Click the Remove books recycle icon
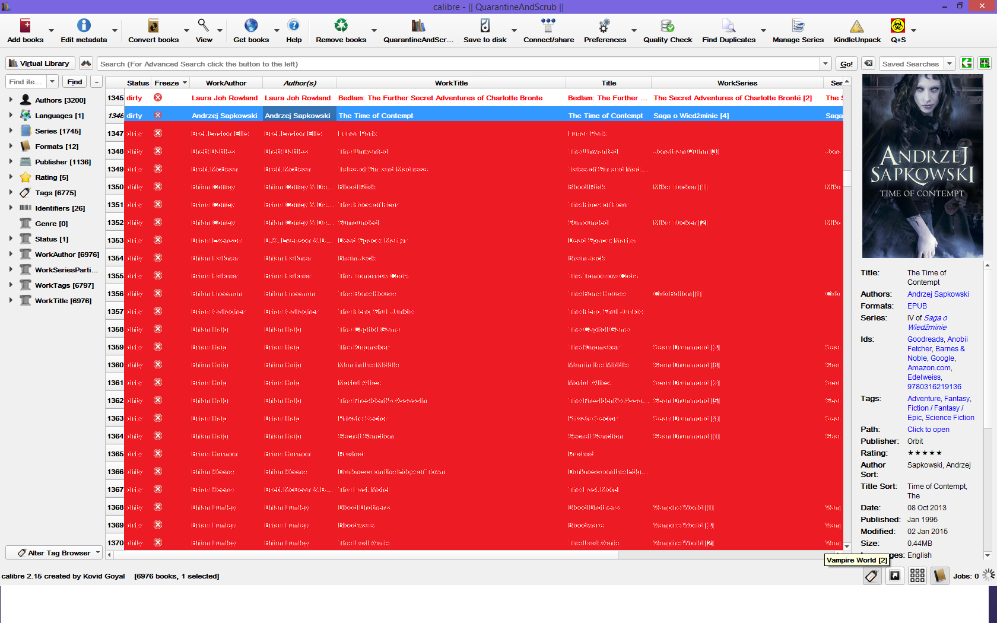This screenshot has height=623, width=997. pyautogui.click(x=341, y=26)
